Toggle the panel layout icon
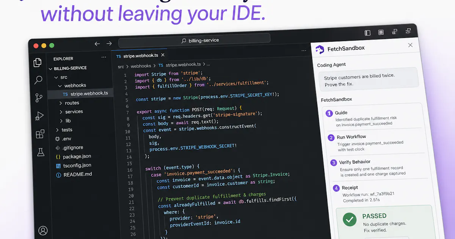Image resolution: width=455 pixels, height=239 pixels. pos(381,32)
